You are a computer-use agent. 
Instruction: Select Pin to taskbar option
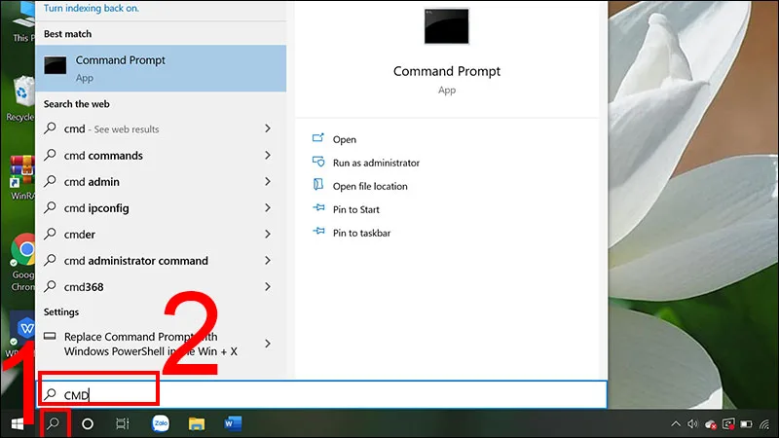pyautogui.click(x=361, y=233)
